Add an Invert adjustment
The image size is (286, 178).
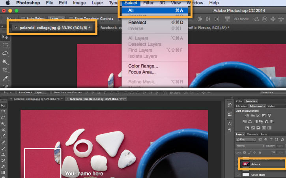click(x=247, y=128)
